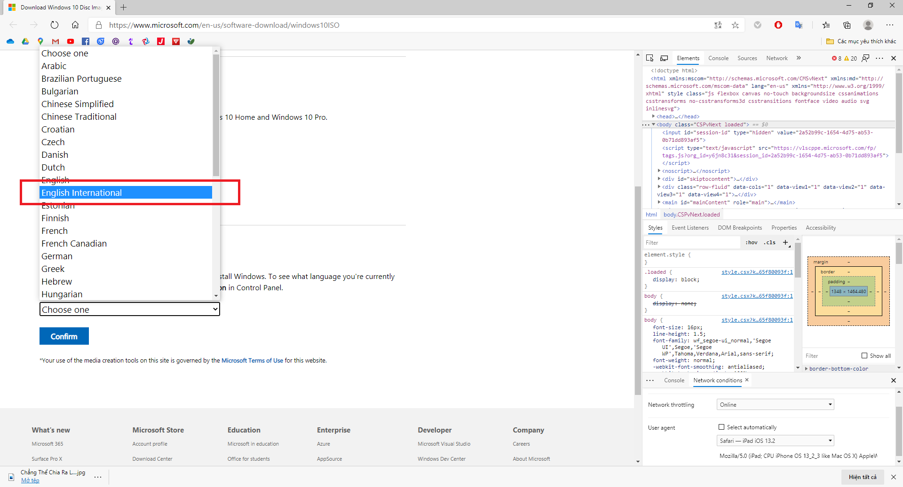This screenshot has width=903, height=487.
Task: Expand border-bottom-color computed property
Action: pos(807,369)
